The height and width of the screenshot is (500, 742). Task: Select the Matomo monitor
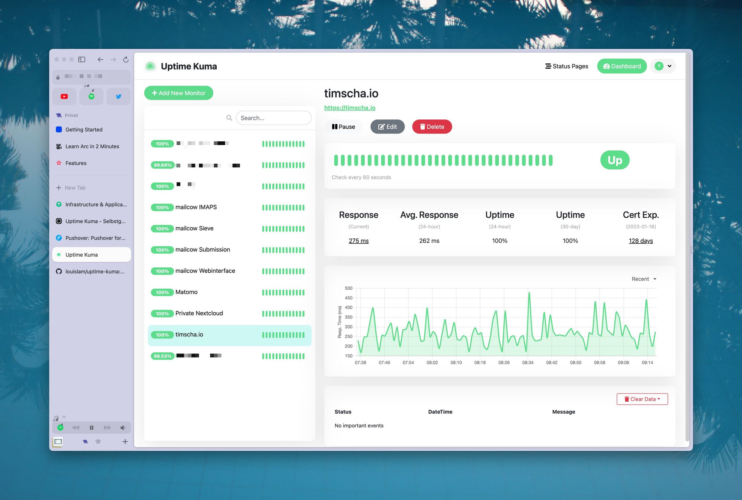tap(230, 292)
